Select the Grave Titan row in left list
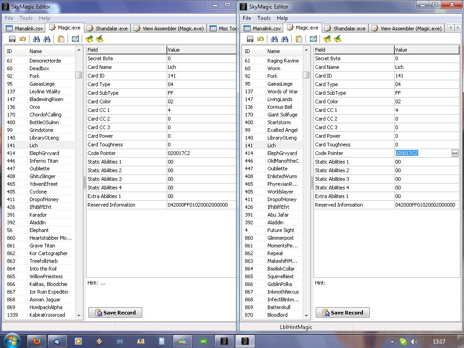The height and width of the screenshot is (348, 464). tap(42, 246)
